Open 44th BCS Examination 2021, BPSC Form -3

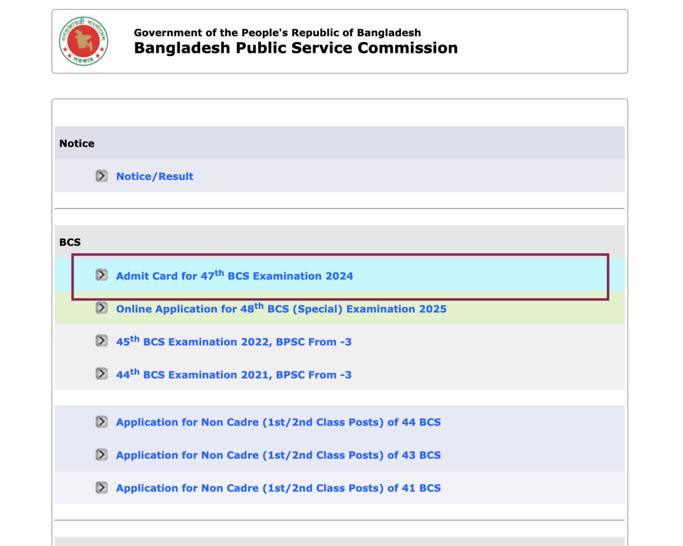(233, 375)
